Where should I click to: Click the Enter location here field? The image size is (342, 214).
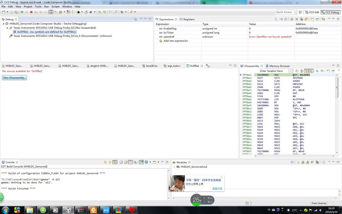tap(274, 71)
